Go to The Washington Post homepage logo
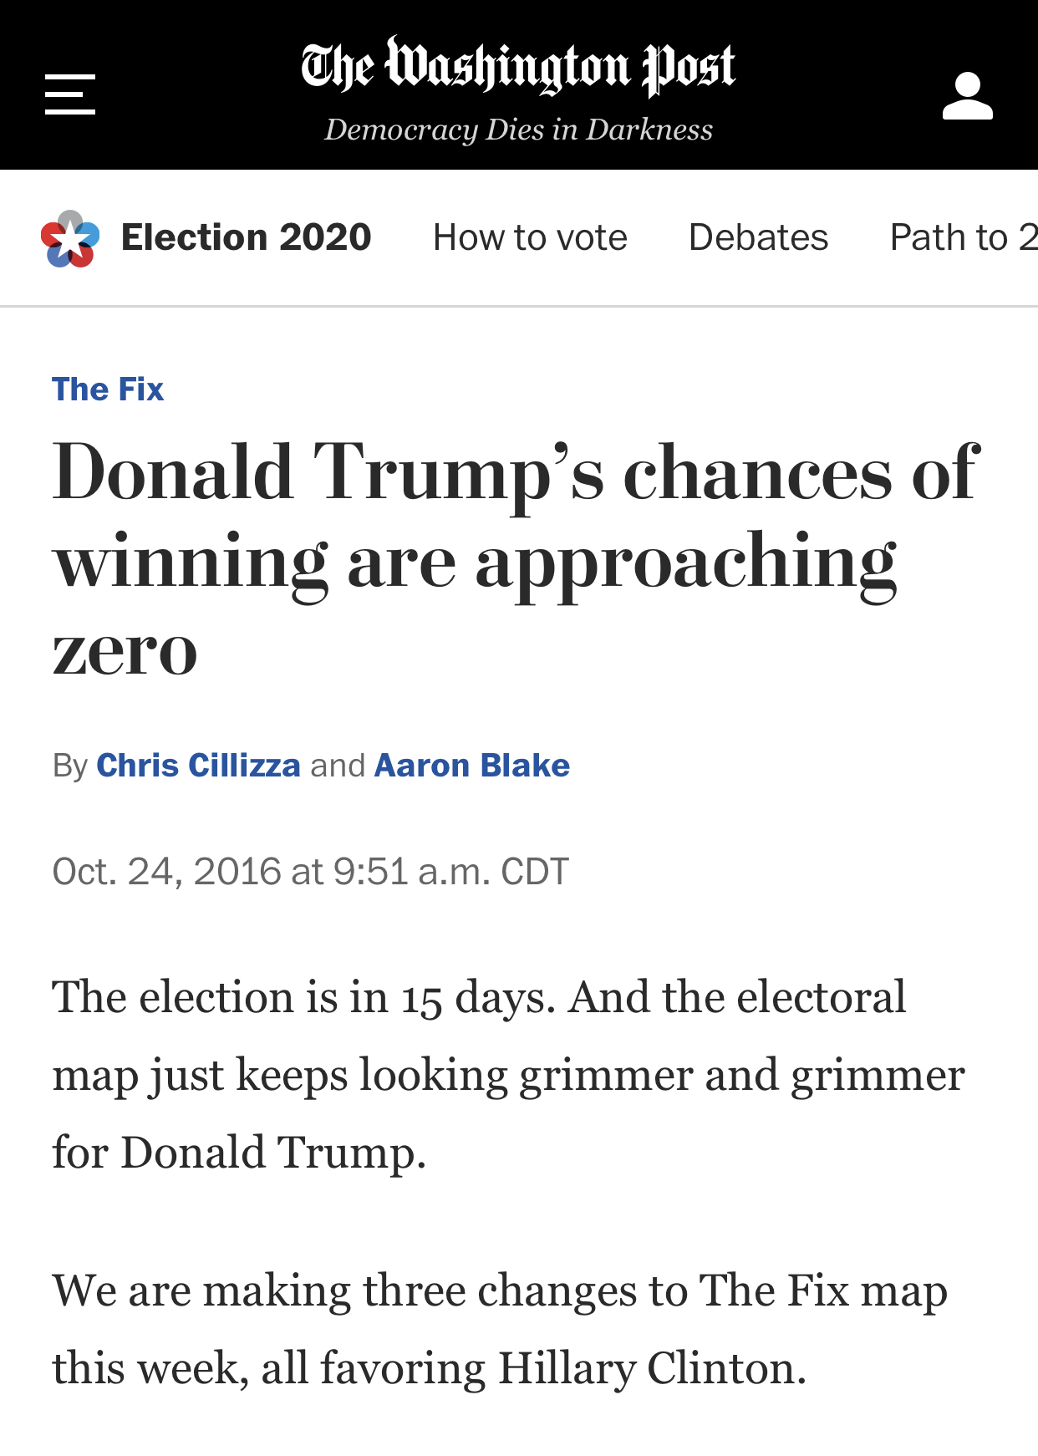 click(x=518, y=66)
